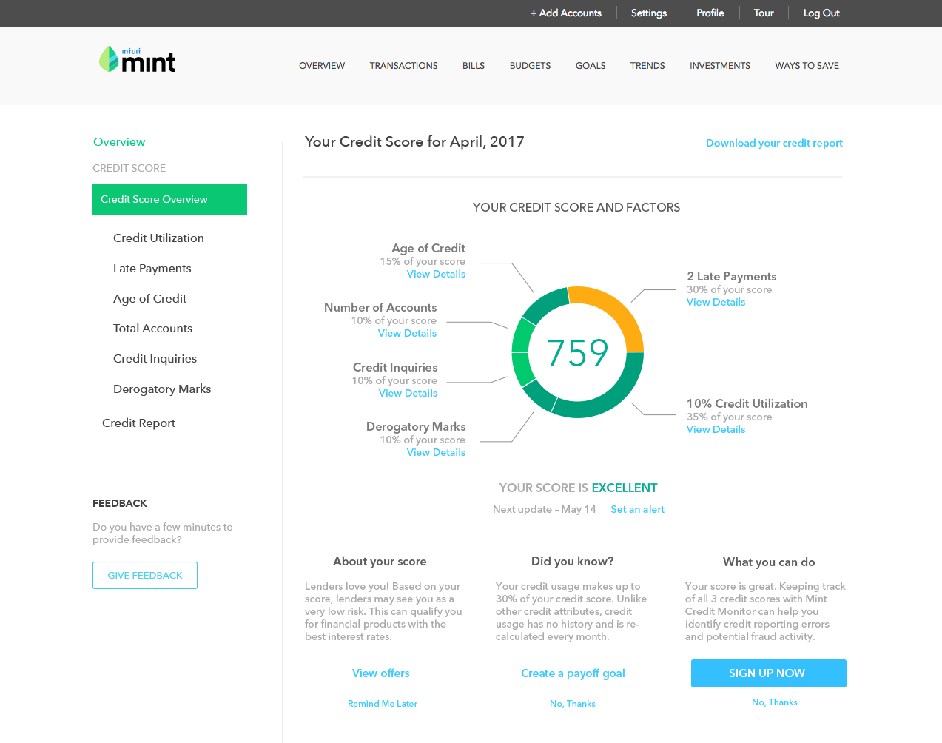Click the green Overview sidebar link
Viewport: 942px width, 743px height.
(119, 142)
